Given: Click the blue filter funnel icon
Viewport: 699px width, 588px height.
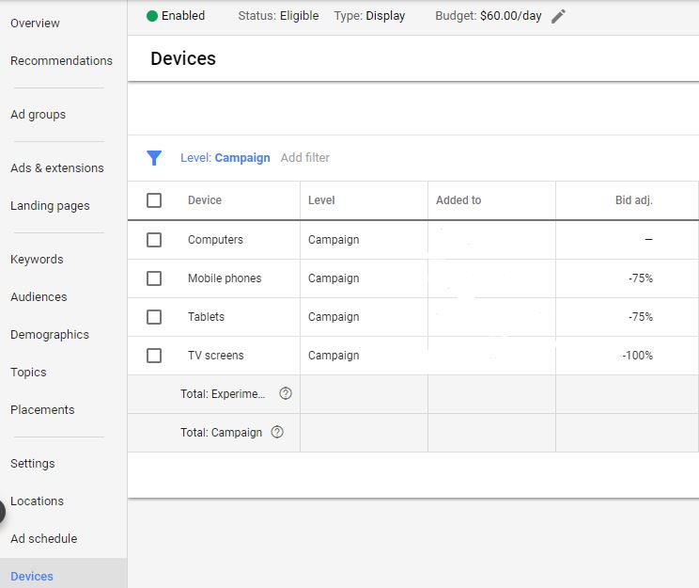Looking at the screenshot, I should click(x=154, y=158).
